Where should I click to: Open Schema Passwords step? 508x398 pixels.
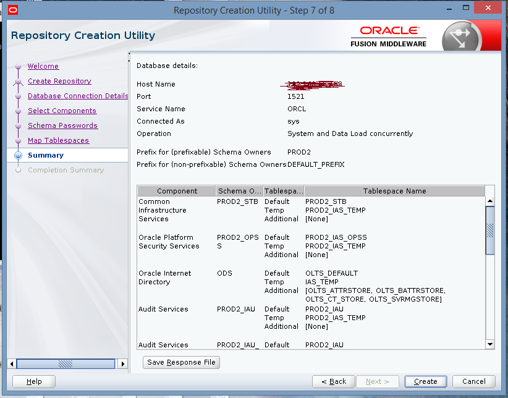(62, 125)
